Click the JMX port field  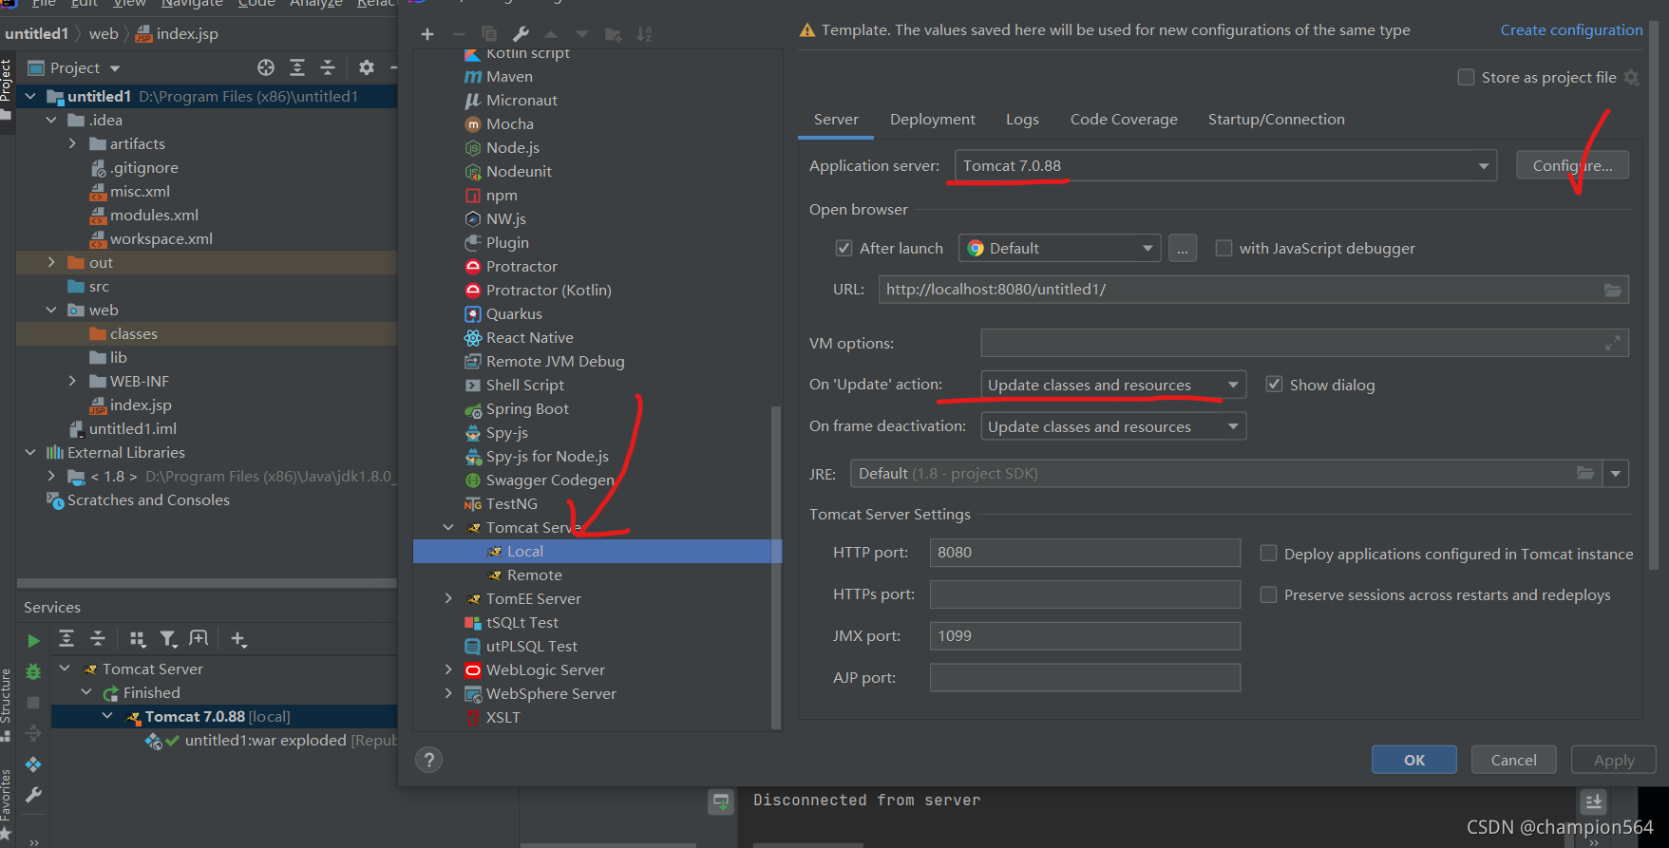click(x=1085, y=636)
